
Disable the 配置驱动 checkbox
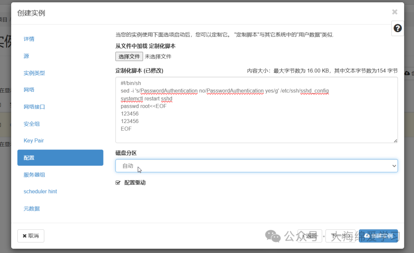pos(118,182)
